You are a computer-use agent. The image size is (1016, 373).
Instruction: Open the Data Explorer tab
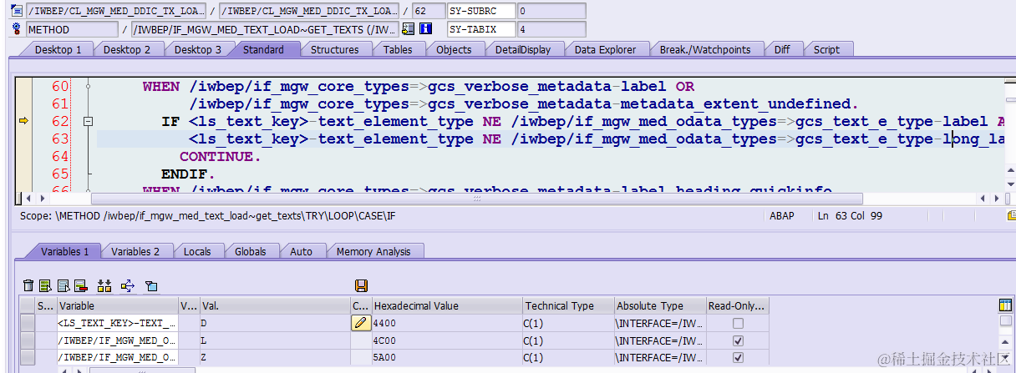605,49
